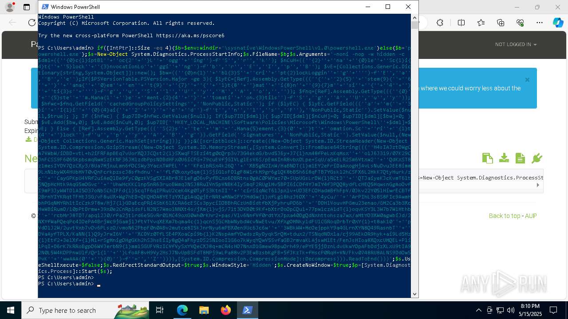Click the PowerShell scrollbar down arrow
Screen dimensions: 568x319
coord(414,293)
